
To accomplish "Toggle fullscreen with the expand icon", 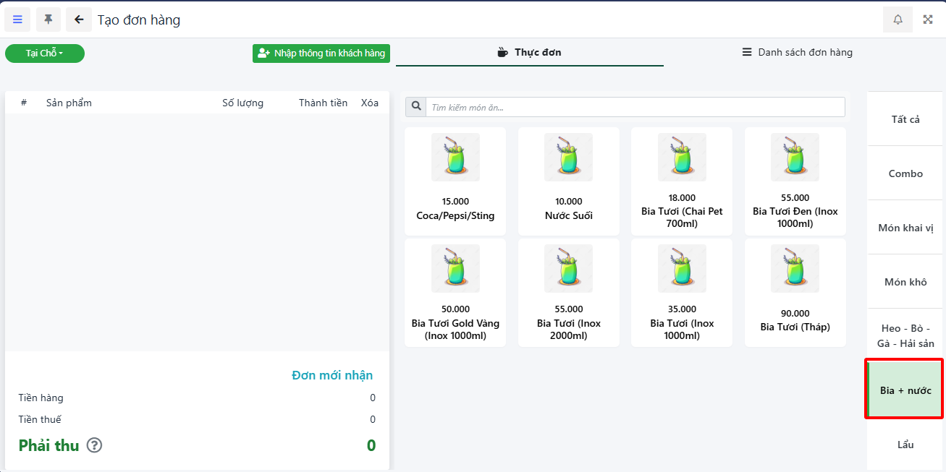I will pos(928,20).
